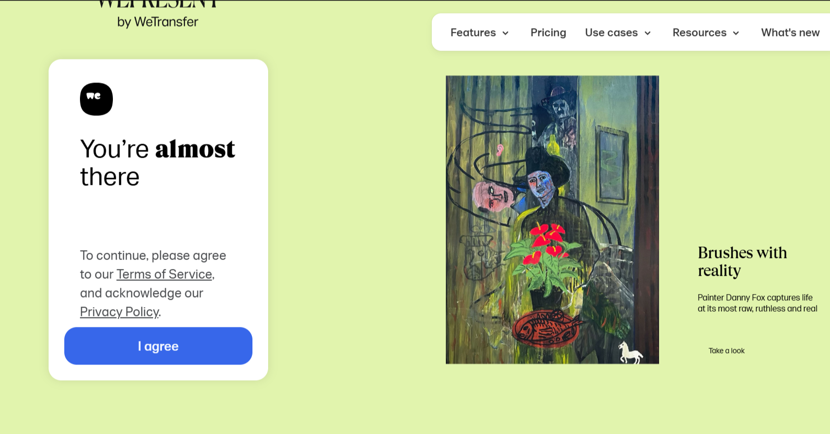Click the red fish plate in painting
830x434 pixels.
pos(547,329)
